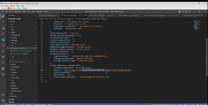Collapse the dv folder
This screenshot has width=208, height=105.
13,46
